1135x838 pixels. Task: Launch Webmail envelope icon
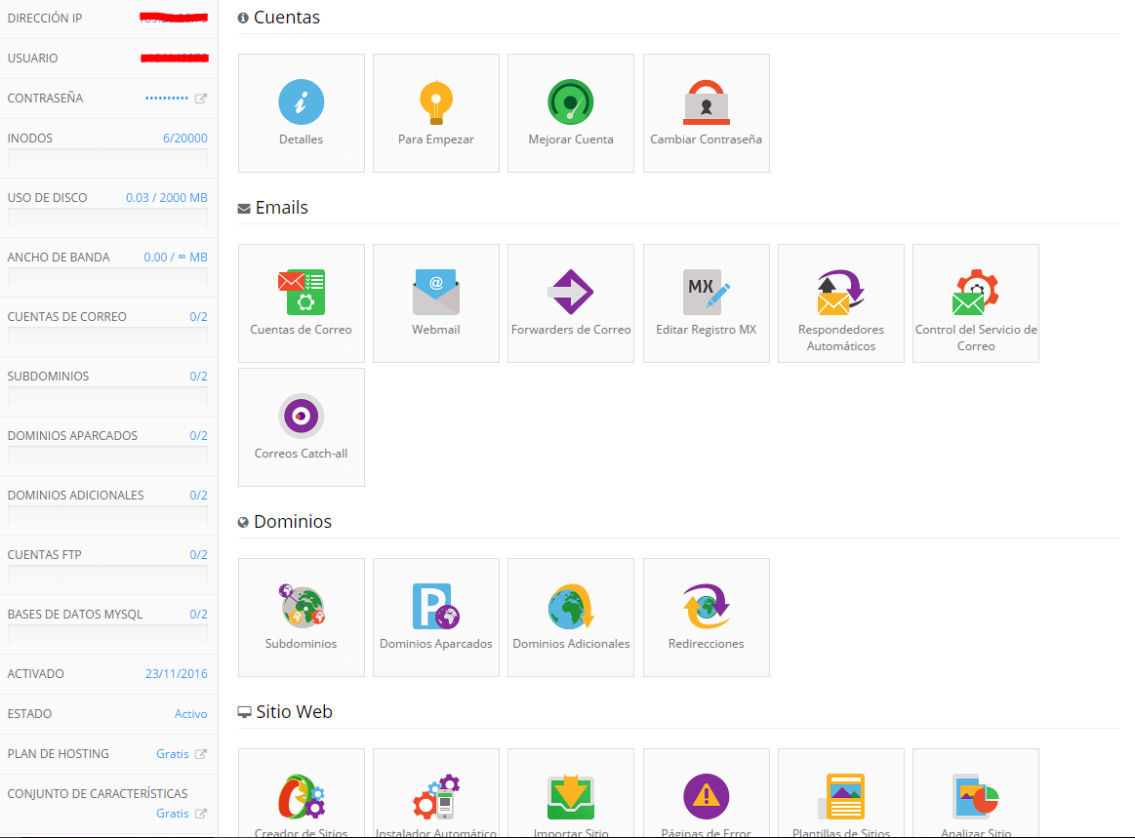435,293
